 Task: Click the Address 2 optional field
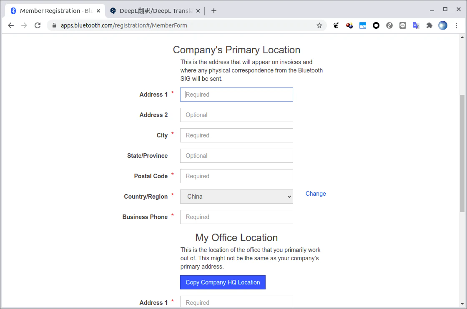point(236,115)
